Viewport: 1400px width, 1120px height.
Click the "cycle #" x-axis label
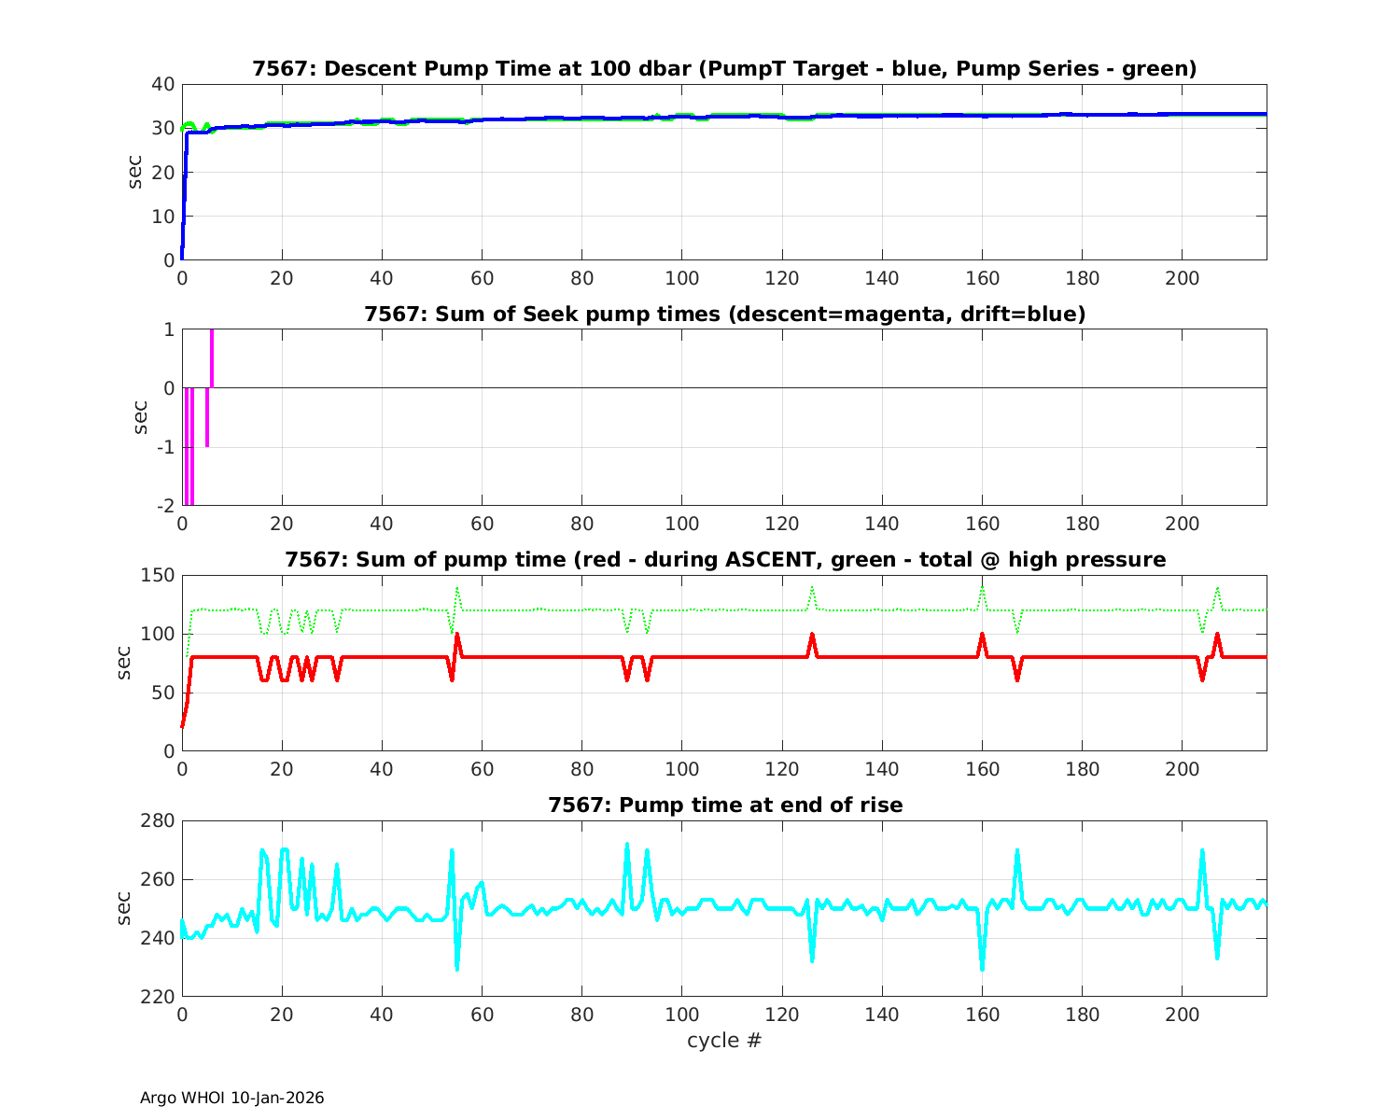tap(724, 1041)
